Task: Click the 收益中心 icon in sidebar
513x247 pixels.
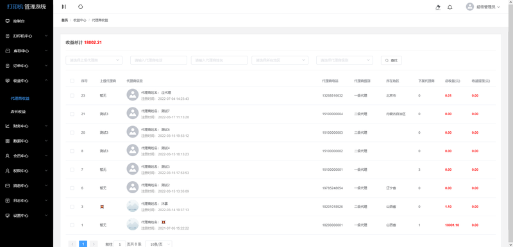Action: [x=8, y=81]
